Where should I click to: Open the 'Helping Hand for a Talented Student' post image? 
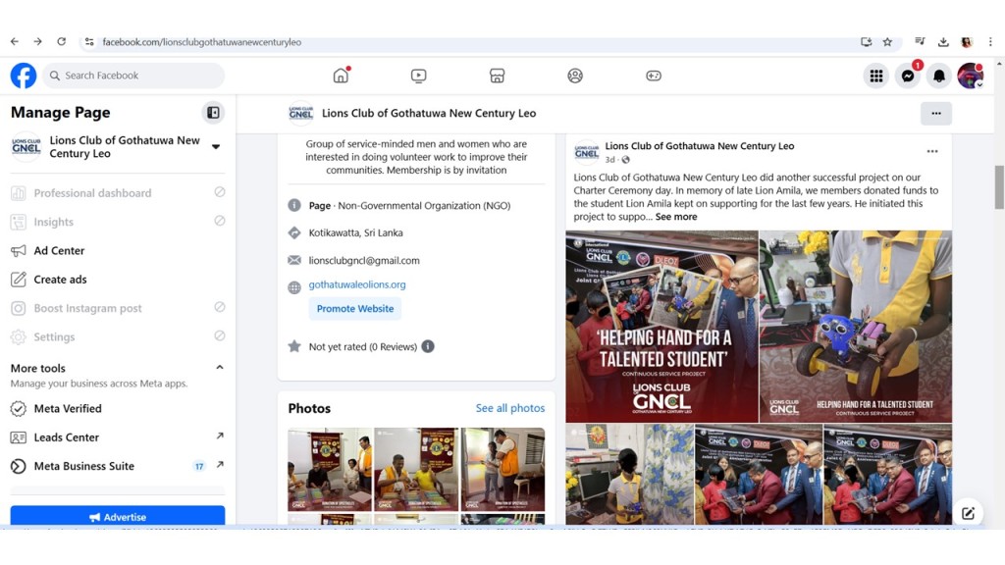[662, 327]
